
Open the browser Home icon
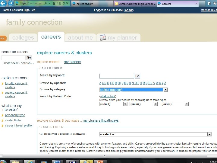(x=209, y=3)
